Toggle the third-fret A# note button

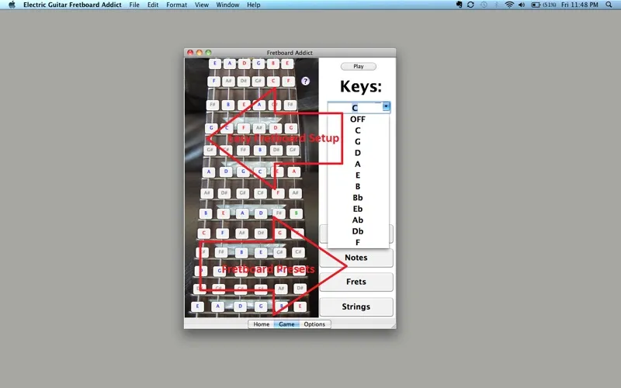(x=259, y=128)
